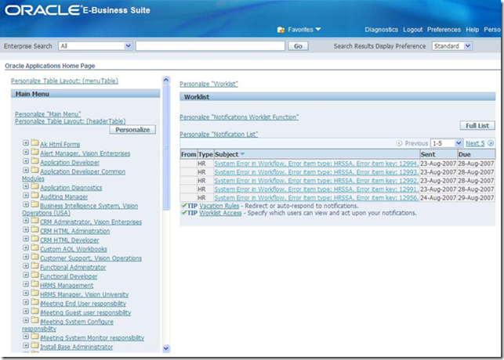Viewport: 504px width, 360px height.
Task: Click the HRMS Management folder icon
Action: tap(35, 284)
